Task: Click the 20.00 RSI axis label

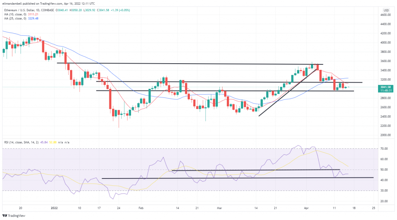Action: pos(384,201)
